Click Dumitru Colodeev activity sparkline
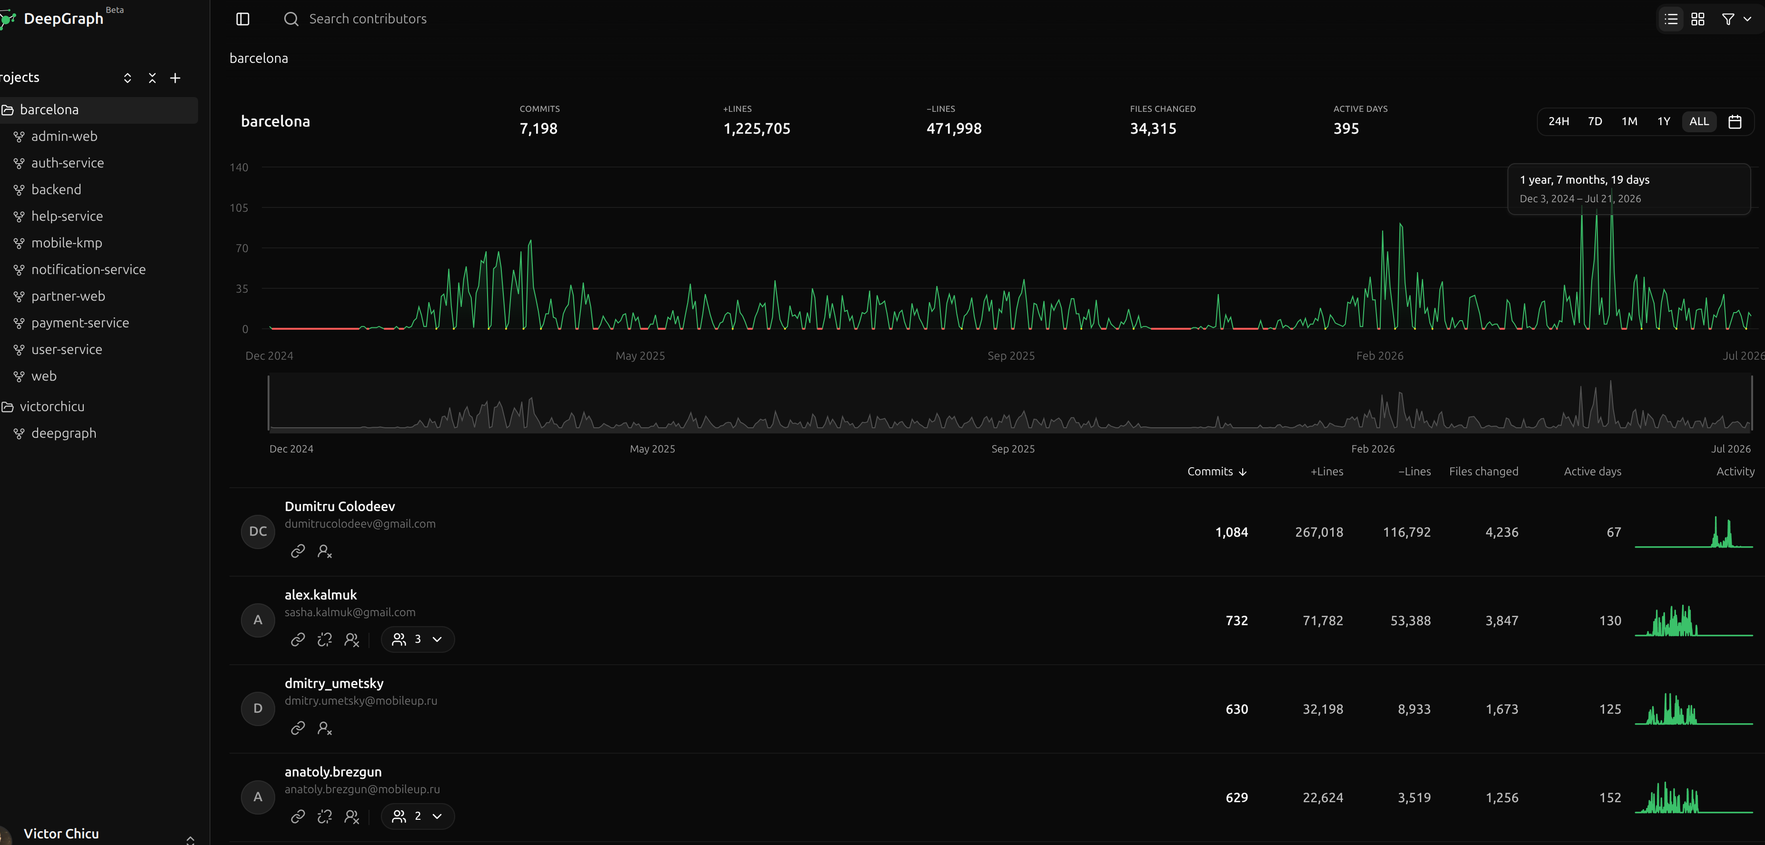The image size is (1765, 845). [x=1694, y=532]
